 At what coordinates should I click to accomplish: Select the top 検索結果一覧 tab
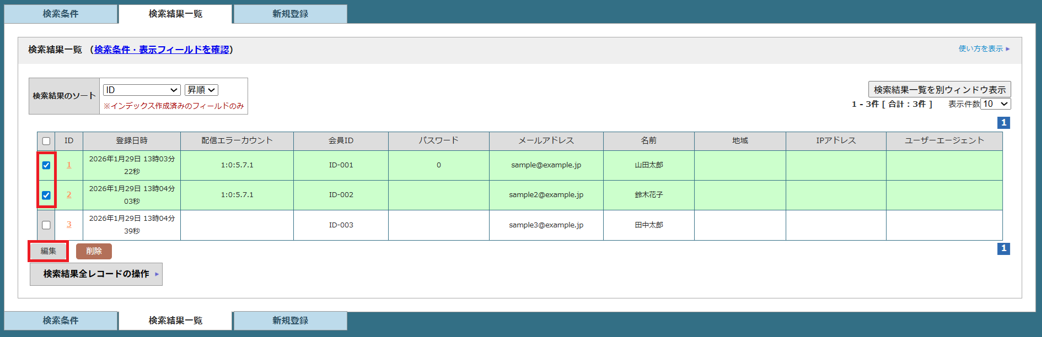(x=175, y=14)
